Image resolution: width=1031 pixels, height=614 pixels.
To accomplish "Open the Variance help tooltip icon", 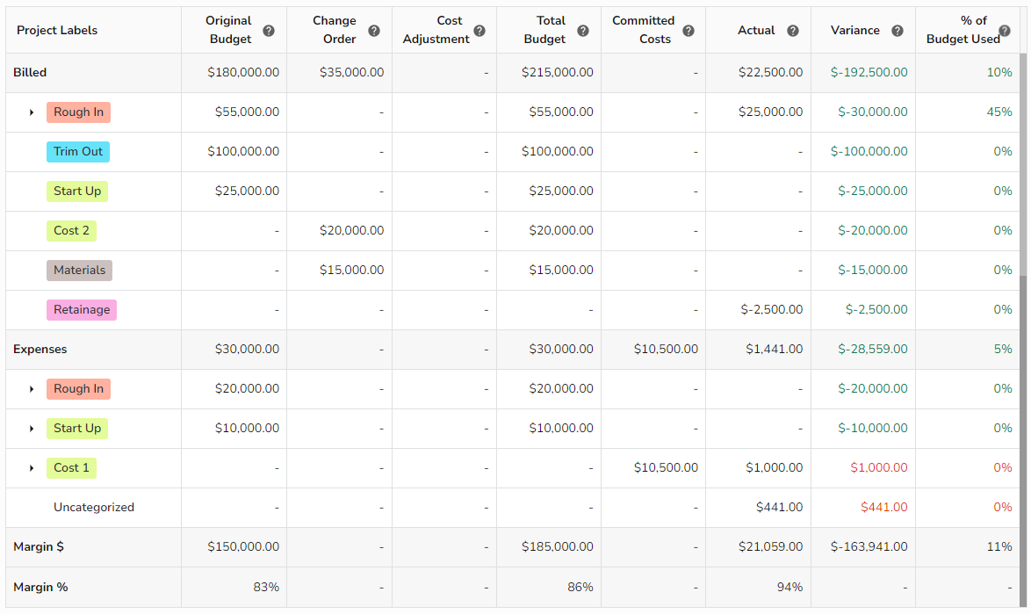I will click(x=898, y=30).
